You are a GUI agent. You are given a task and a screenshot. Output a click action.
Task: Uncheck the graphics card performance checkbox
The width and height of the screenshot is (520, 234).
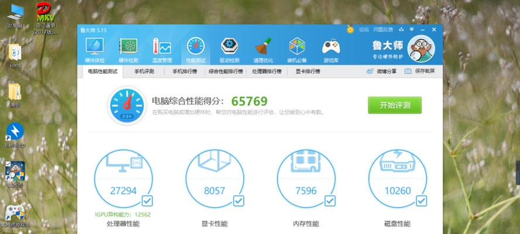(x=238, y=201)
